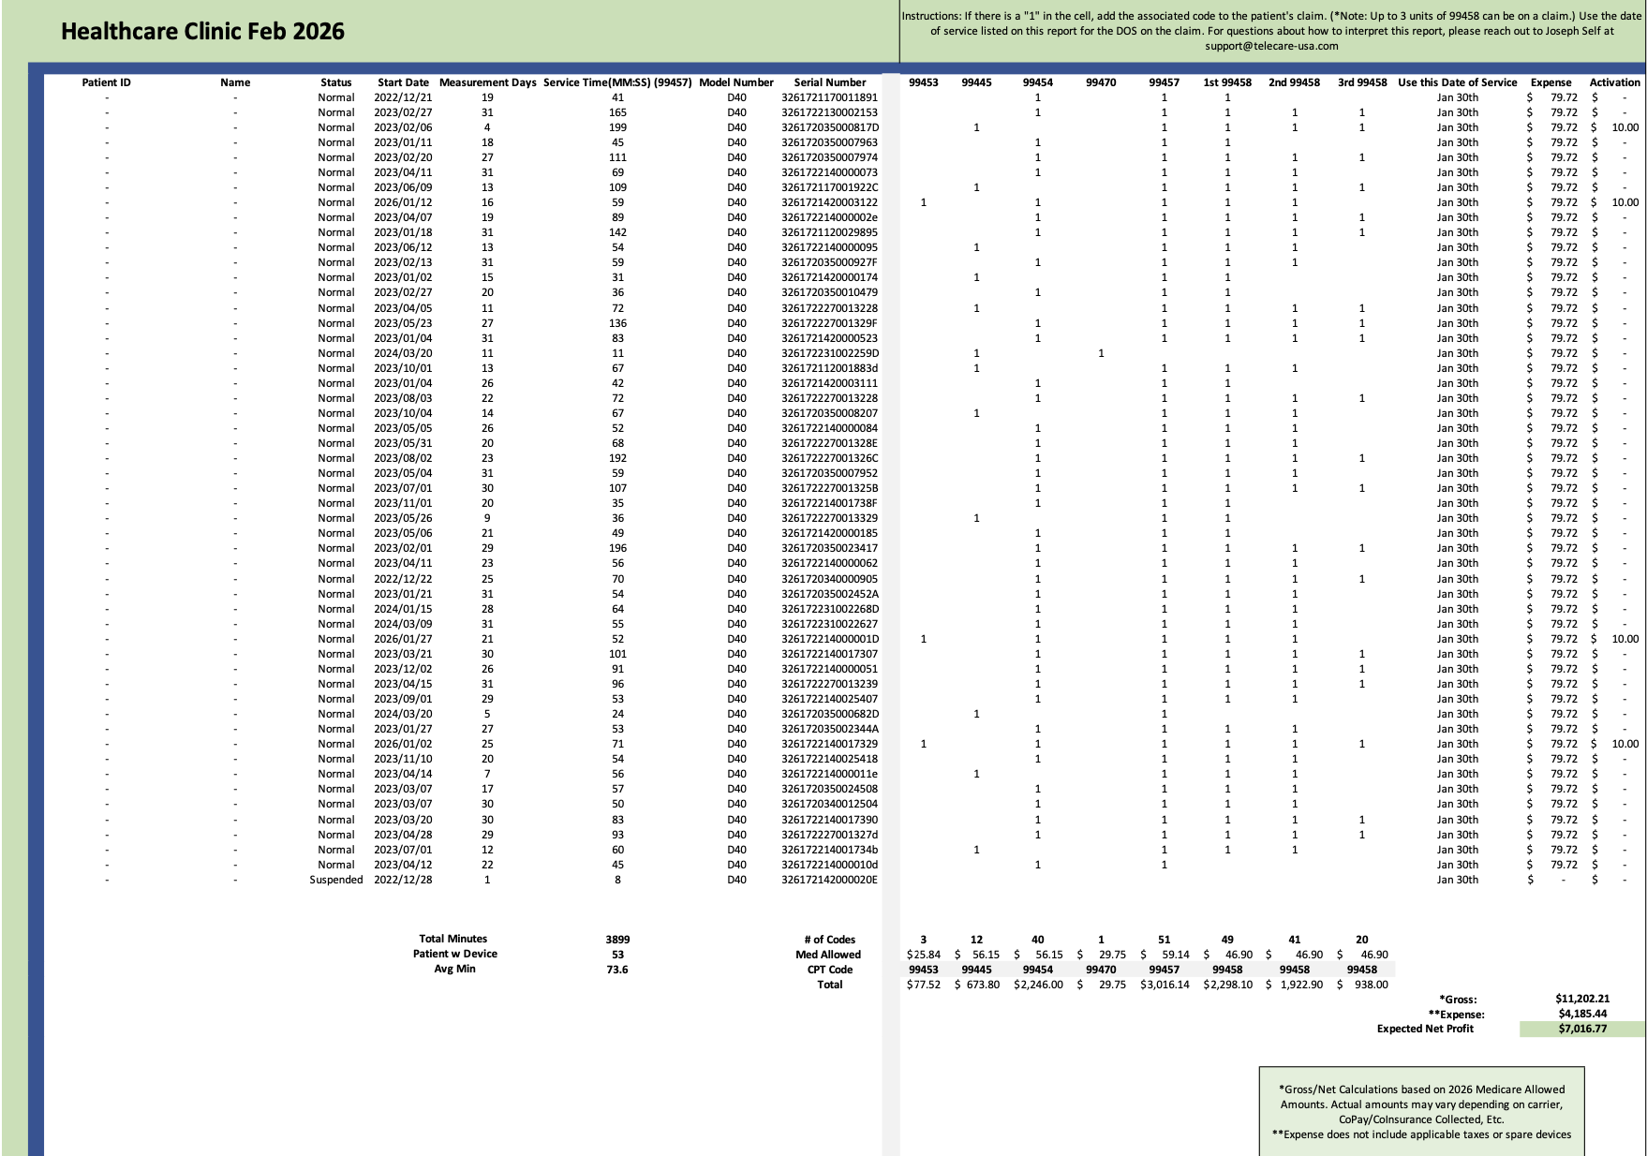Select the Suspended status cell
Image resolution: width=1647 pixels, height=1156 pixels.
334,880
